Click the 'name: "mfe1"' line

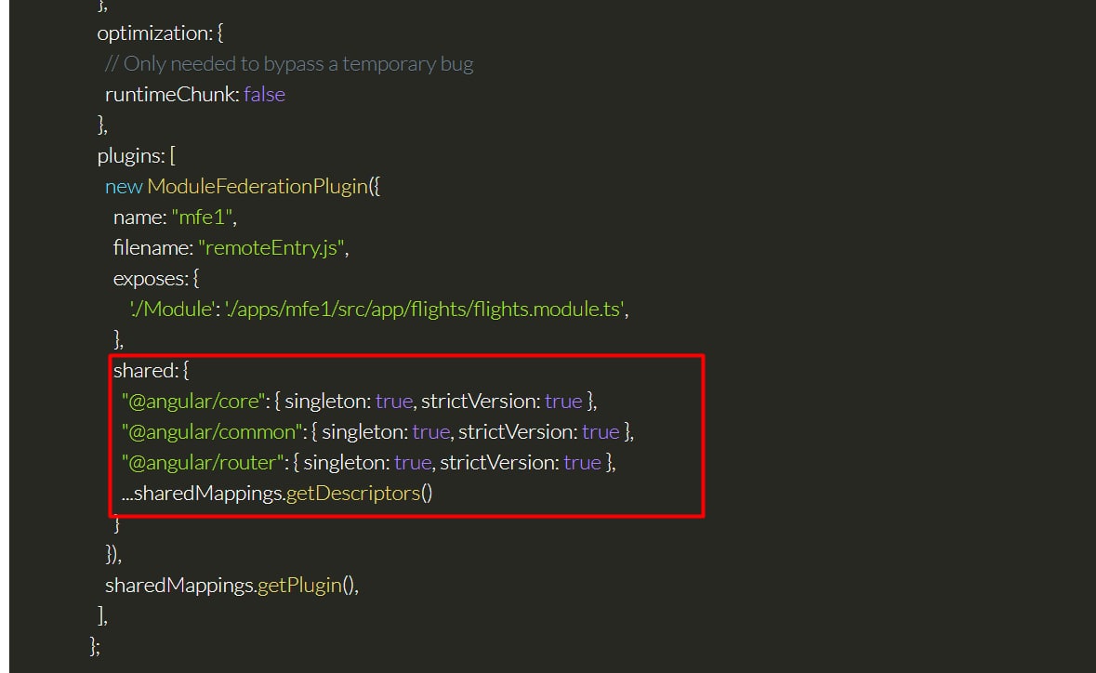(x=175, y=218)
